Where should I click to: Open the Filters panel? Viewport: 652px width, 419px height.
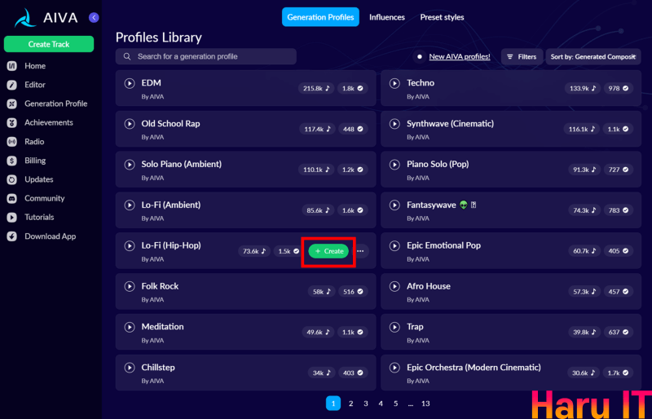[x=522, y=56]
